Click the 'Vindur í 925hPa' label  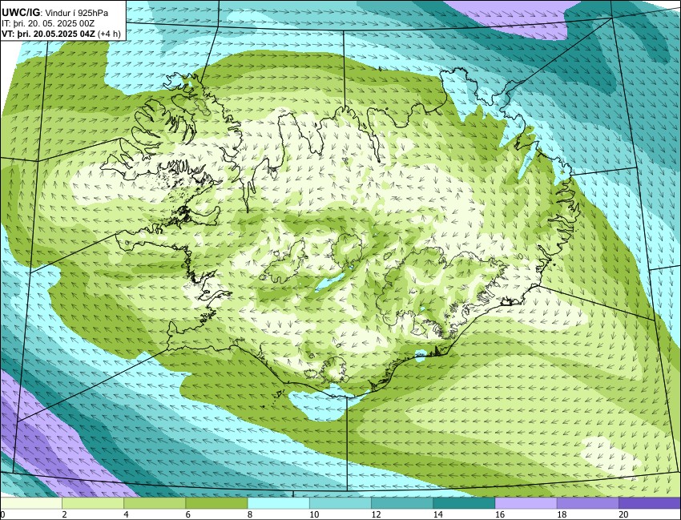point(75,14)
